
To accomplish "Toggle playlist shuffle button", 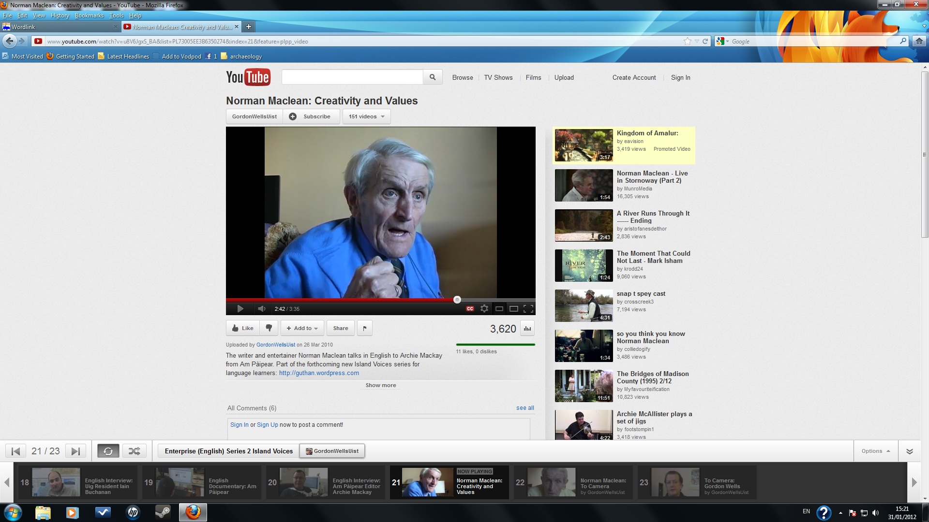I will pos(134,451).
